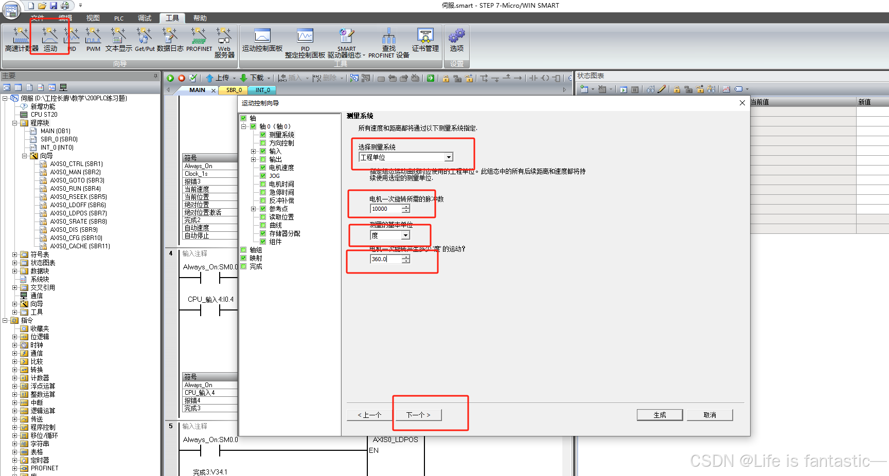The width and height of the screenshot is (889, 476).
Task: Open the 选择测量系统 dropdown showing 工程单位
Action: [x=448, y=157]
